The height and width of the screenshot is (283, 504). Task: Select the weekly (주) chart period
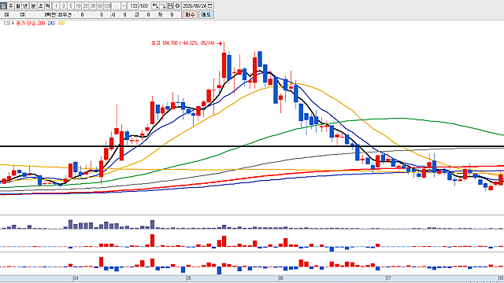[x=10, y=6]
